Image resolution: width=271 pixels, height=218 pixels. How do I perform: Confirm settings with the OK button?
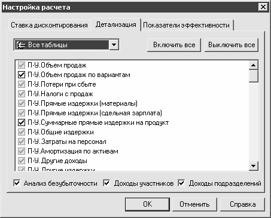tap(147, 204)
